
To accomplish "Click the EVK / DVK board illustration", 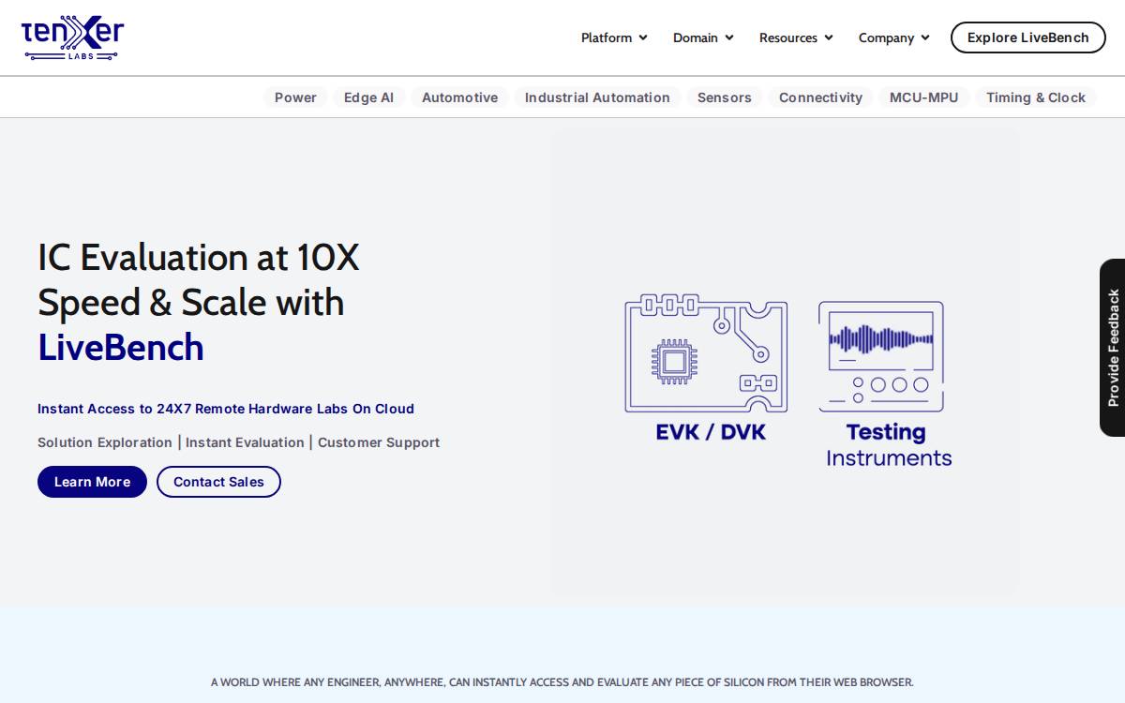I will point(706,353).
